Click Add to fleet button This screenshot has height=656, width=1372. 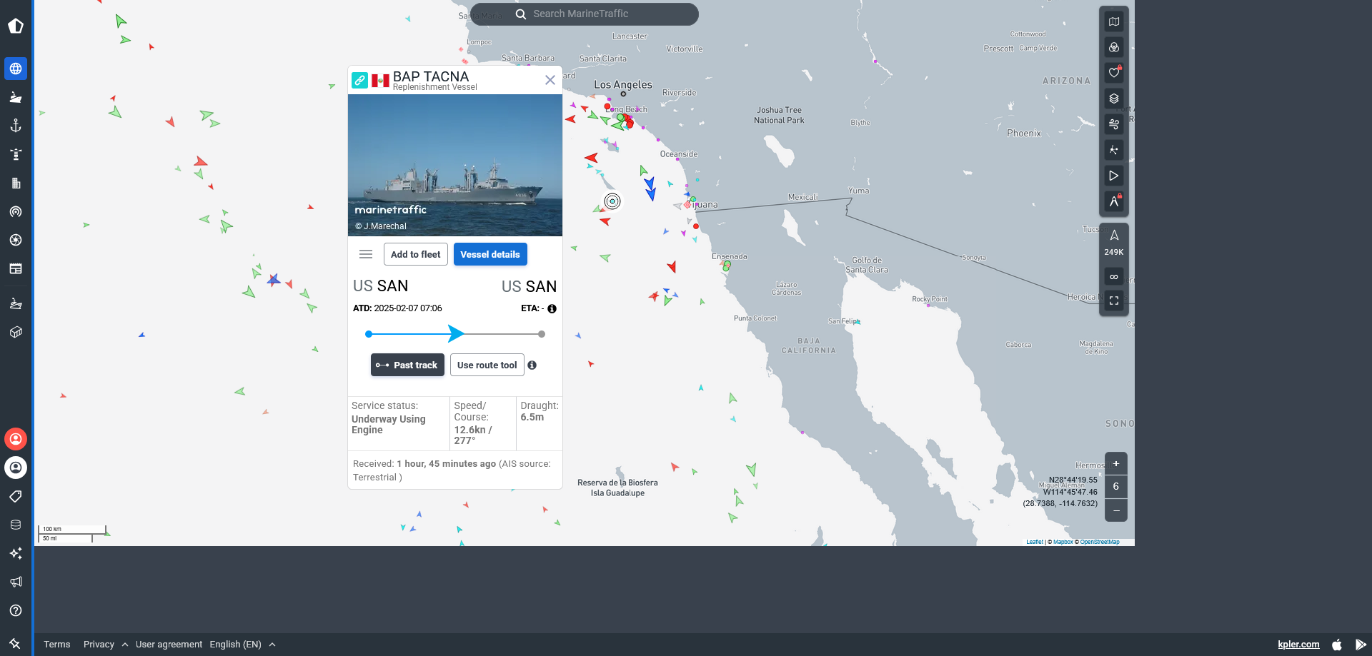416,254
